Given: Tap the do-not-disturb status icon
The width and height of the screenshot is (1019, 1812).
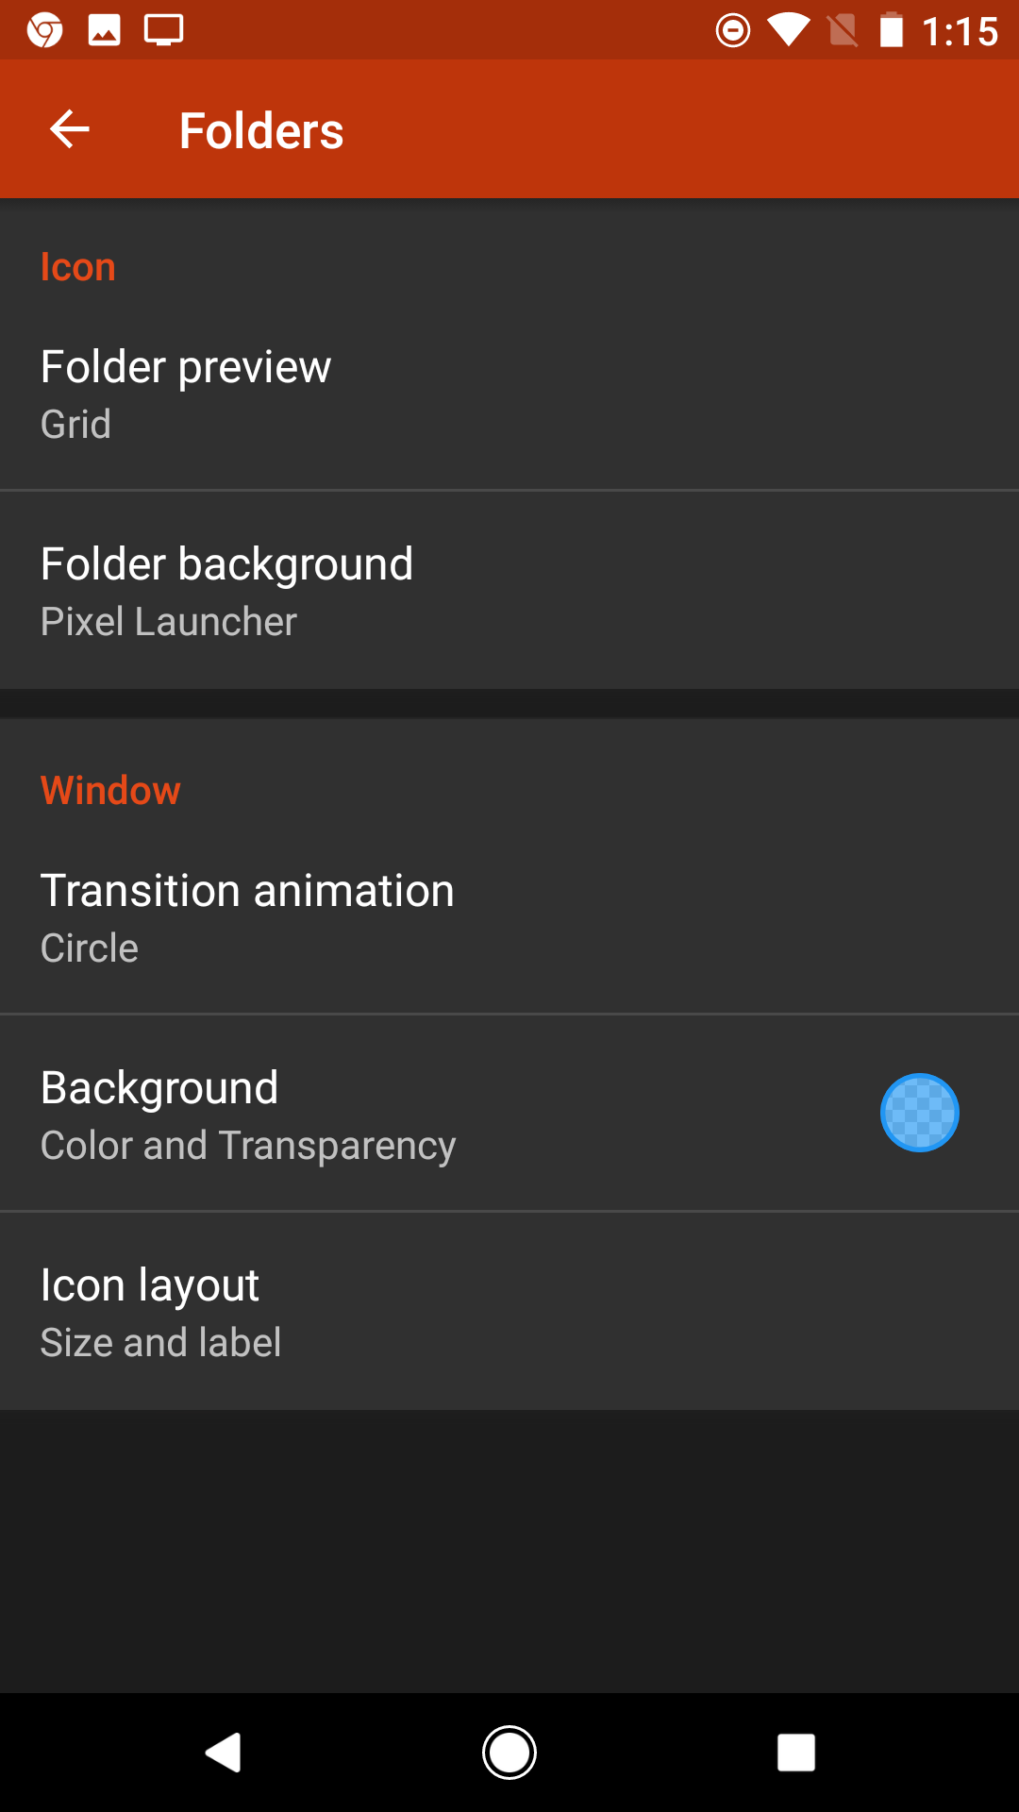Looking at the screenshot, I should pos(733,30).
